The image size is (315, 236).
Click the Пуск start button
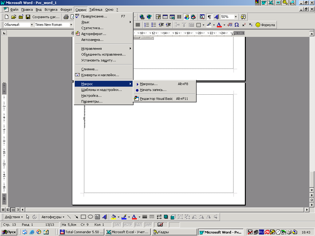(9, 232)
